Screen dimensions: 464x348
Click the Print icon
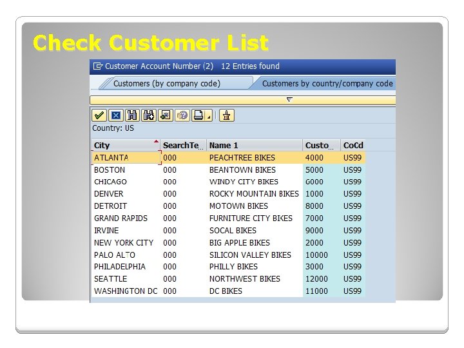[198, 115]
